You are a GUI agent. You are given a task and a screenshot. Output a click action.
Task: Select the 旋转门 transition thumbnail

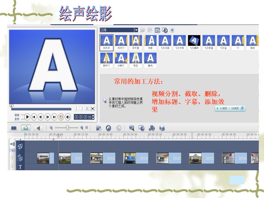pos(106,60)
